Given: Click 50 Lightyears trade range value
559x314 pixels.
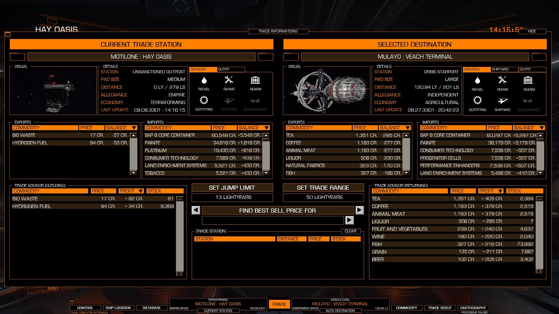Looking at the screenshot, I should pos(323,197).
